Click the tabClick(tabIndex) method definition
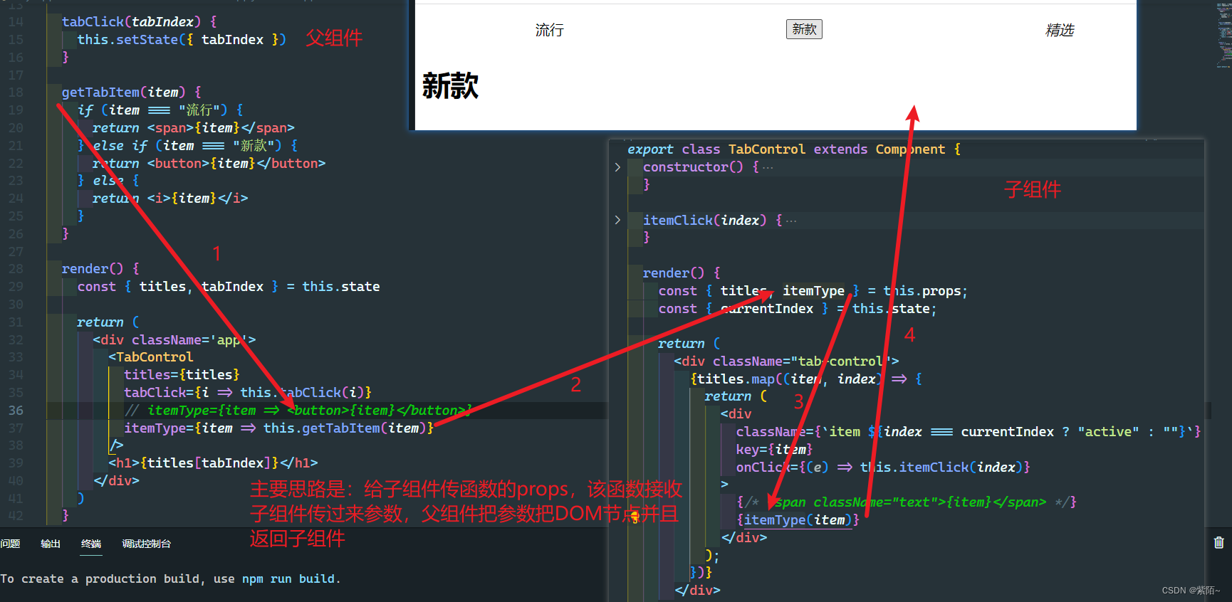This screenshot has height=602, width=1232. click(x=140, y=22)
